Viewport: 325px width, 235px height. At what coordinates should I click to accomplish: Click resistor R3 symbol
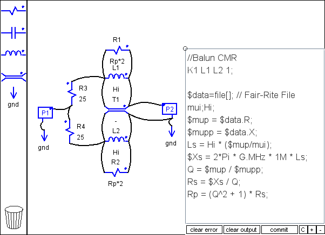(x=71, y=93)
